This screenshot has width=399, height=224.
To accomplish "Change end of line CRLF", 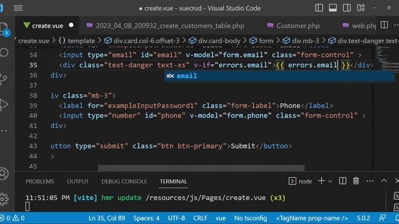I will coord(200,218).
